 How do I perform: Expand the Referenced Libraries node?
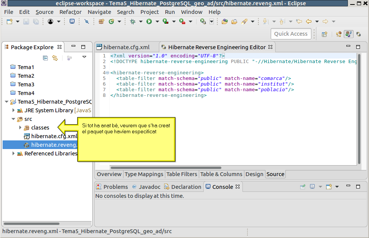tap(14, 153)
